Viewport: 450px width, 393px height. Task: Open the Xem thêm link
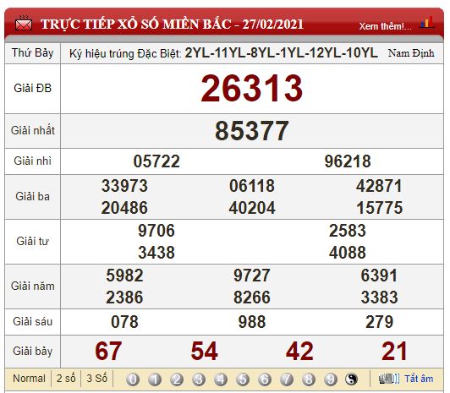click(385, 26)
